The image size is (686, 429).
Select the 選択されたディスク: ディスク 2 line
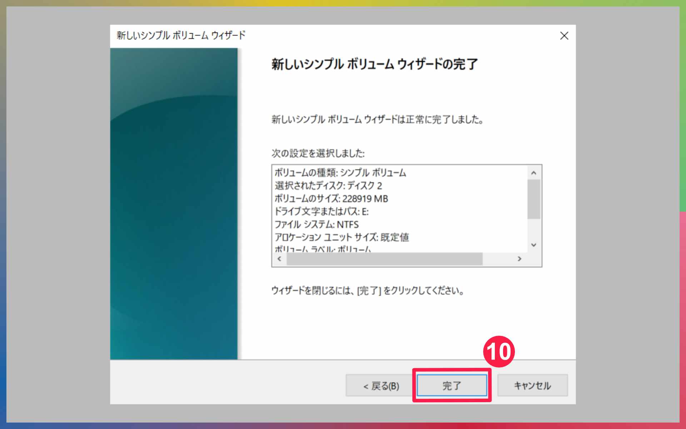coord(328,186)
